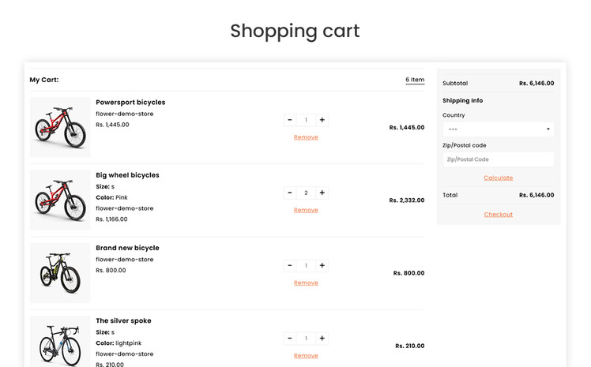Select quantity field of Powersport bicycles

pyautogui.click(x=306, y=120)
